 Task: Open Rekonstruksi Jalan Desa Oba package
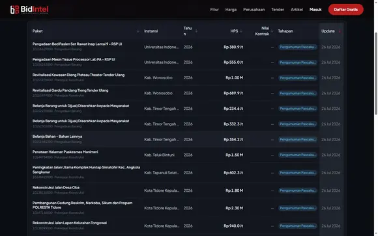tap(56, 187)
